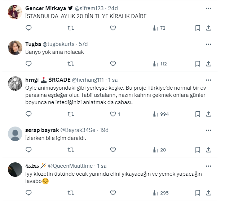229x201 pixels.
Task: Retweet Tugba's bathroom tweet
Action: pos(71,64)
